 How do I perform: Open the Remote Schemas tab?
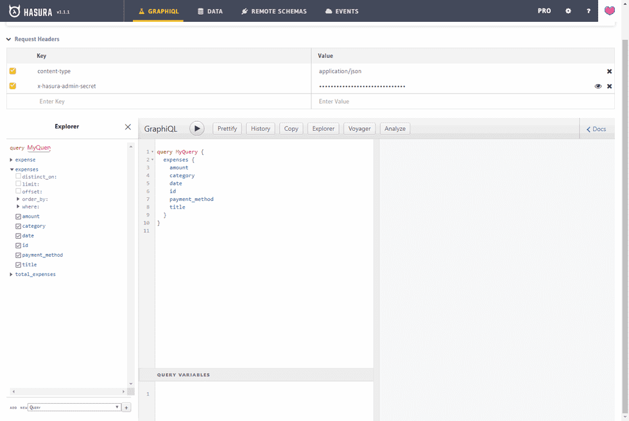(x=273, y=11)
